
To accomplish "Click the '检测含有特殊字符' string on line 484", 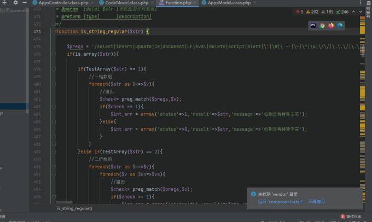I will (282, 114).
